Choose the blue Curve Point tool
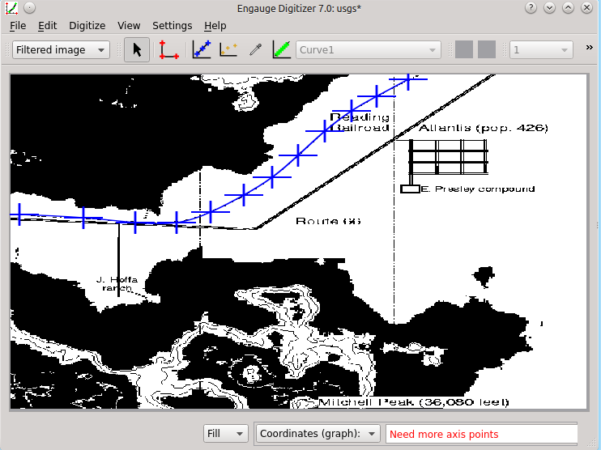This screenshot has height=450, width=601. click(x=202, y=49)
